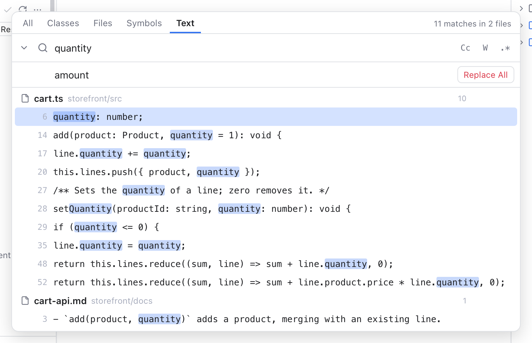532x343 pixels.
Task: Select line 28 setQuantity result
Action: pos(266,209)
